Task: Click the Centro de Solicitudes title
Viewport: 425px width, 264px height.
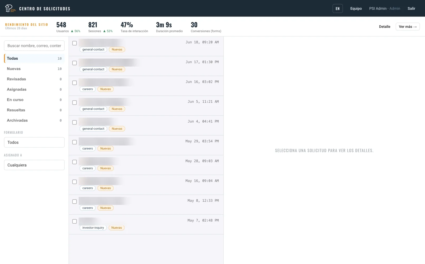Action: click(x=45, y=9)
